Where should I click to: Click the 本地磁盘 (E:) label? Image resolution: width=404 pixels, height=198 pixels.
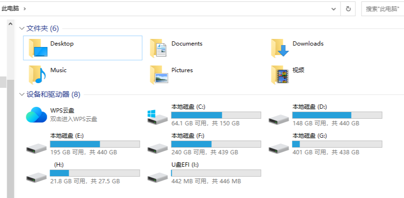pos(67,136)
